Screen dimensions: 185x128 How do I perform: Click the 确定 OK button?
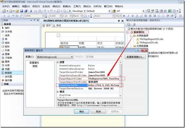(82, 111)
